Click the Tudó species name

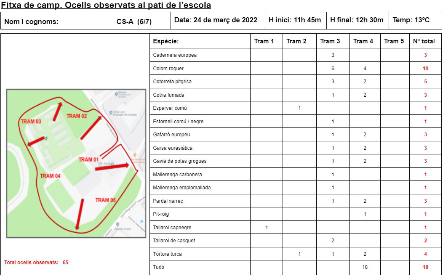point(159,267)
